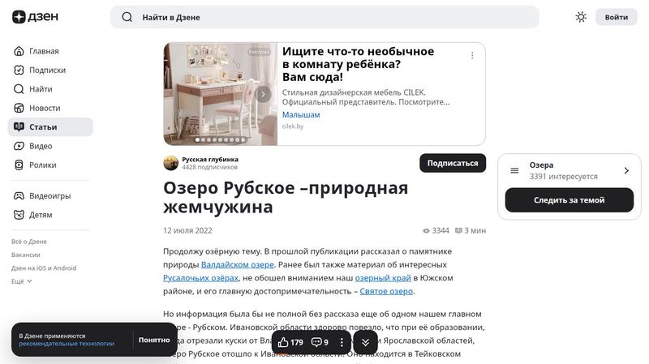Open the floating bar's three-dot menu
The width and height of the screenshot is (649, 364).
(x=342, y=342)
